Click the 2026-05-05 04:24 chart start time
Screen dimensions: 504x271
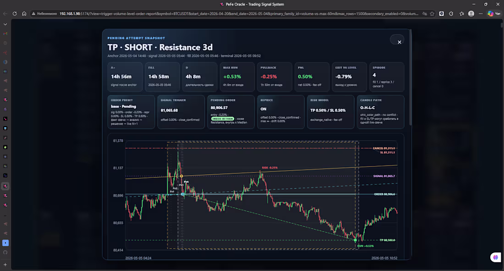pyautogui.click(x=138, y=258)
